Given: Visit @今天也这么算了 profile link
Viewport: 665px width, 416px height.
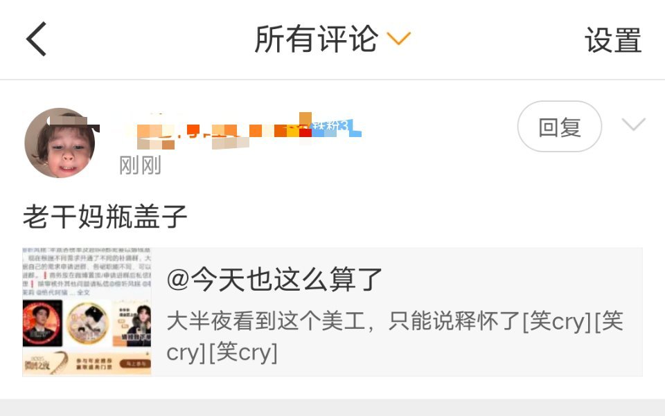Looking at the screenshot, I should tap(274, 279).
